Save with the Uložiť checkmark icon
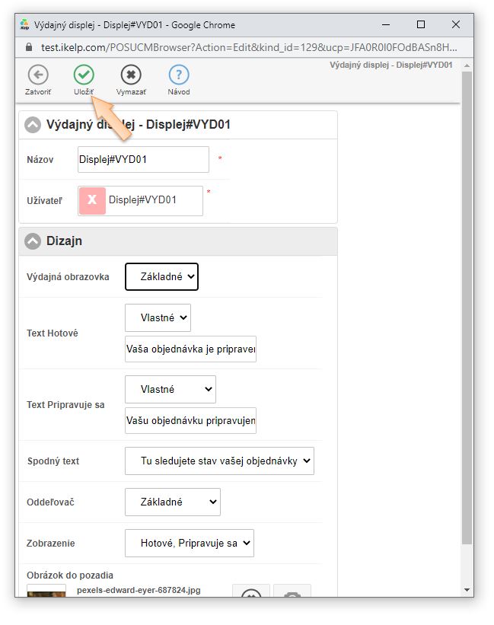494x625 pixels. click(x=84, y=75)
